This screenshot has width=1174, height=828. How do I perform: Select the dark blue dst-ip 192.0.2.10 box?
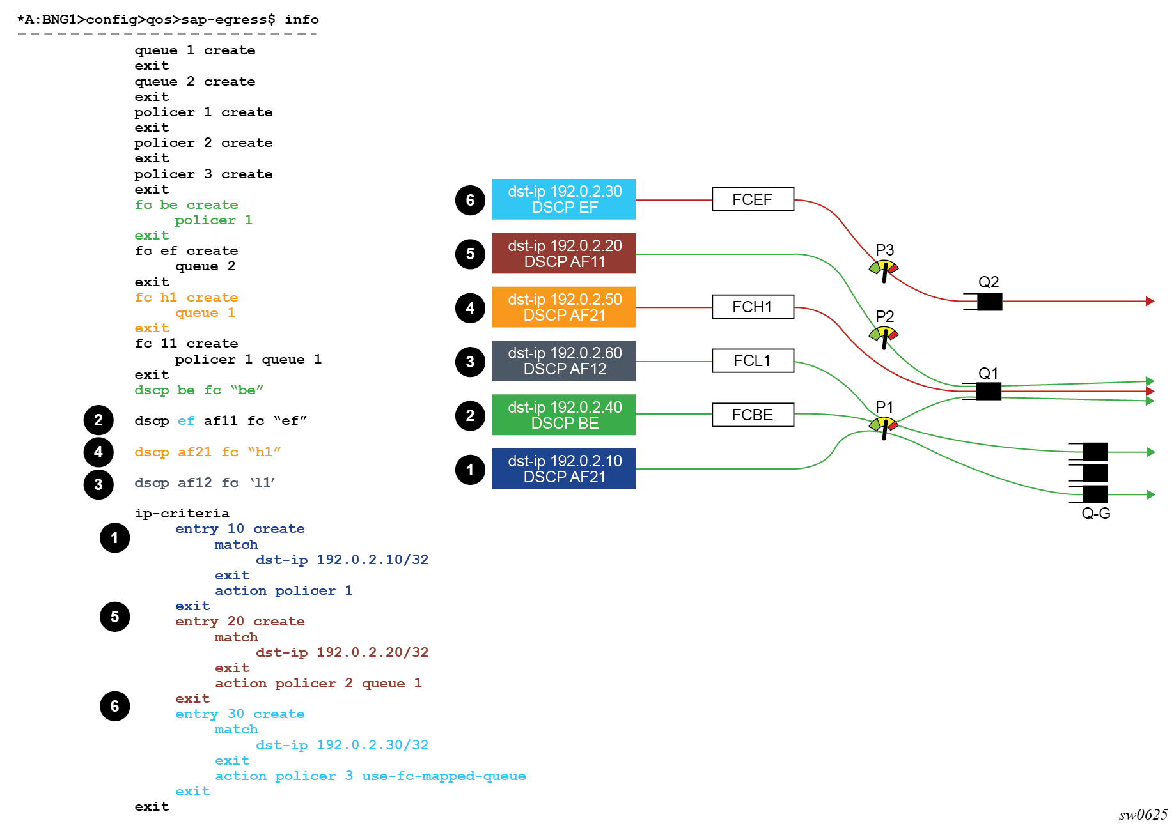(563, 469)
